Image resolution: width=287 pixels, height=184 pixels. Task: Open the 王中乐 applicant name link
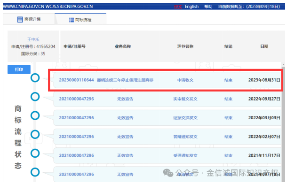(x=33, y=39)
